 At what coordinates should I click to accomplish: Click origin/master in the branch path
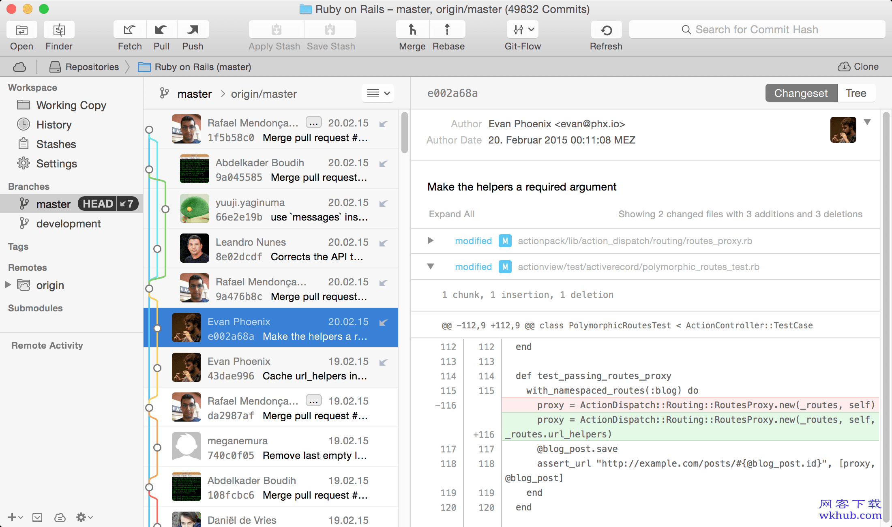pos(264,94)
